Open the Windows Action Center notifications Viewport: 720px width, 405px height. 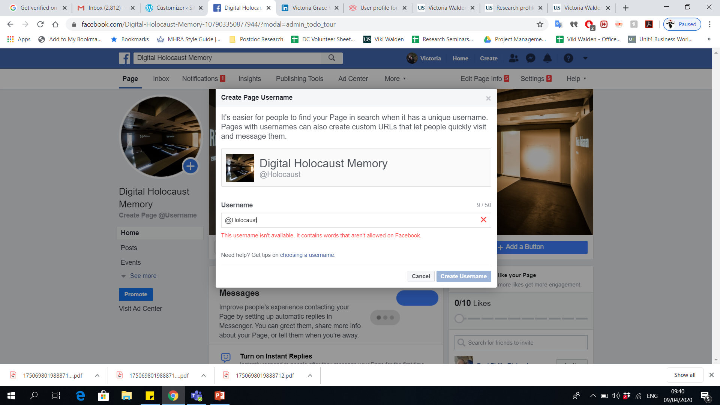[705, 396]
